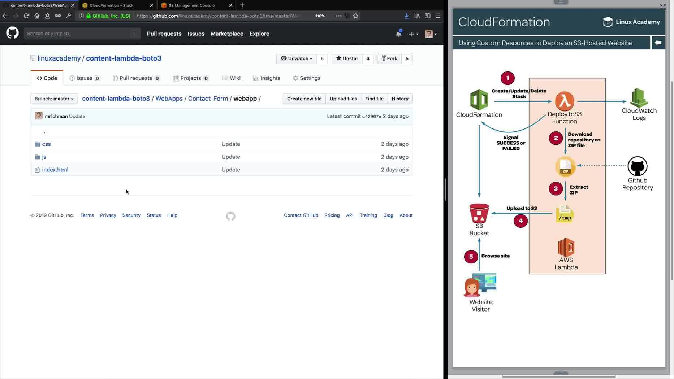Click the js folder icon
The image size is (674, 379).
(37, 157)
